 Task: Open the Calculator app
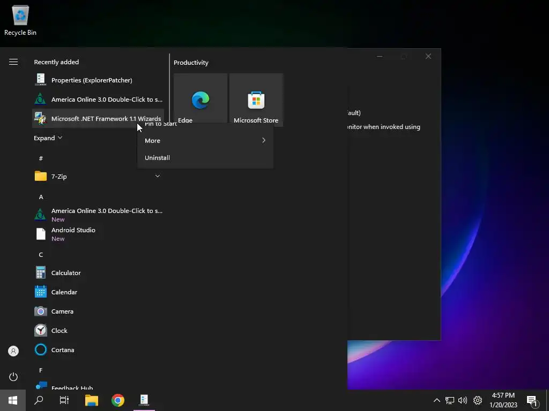point(98,272)
